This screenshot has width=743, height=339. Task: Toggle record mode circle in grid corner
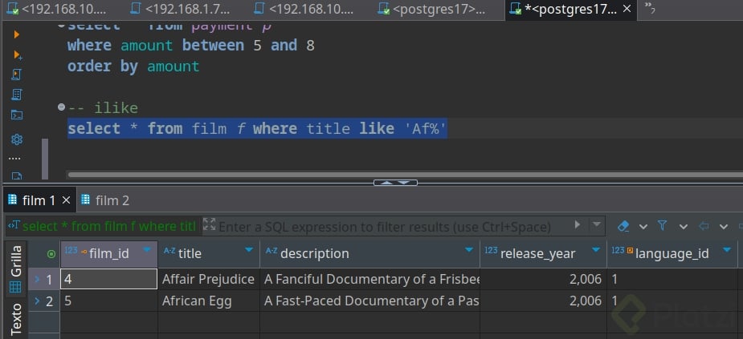(52, 253)
